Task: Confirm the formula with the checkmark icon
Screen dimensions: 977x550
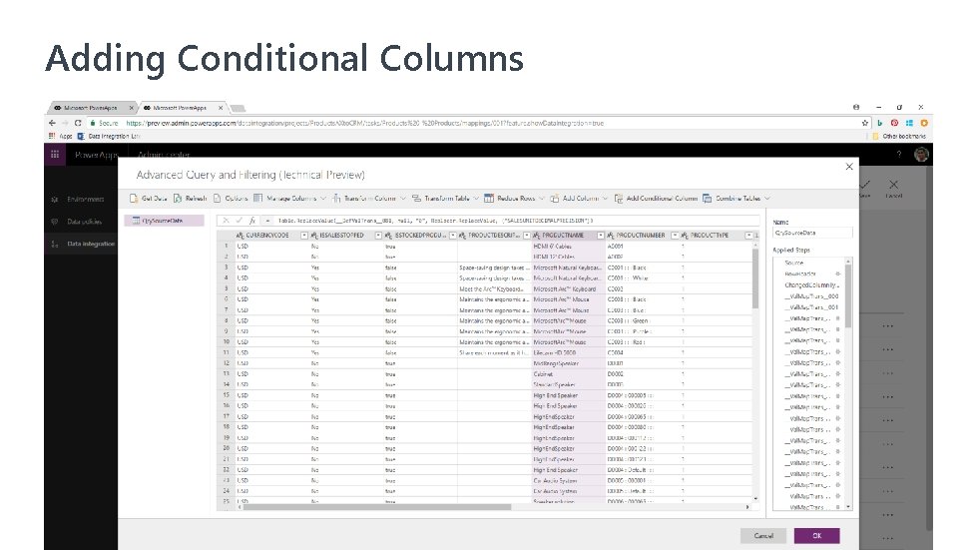Action: 240,221
